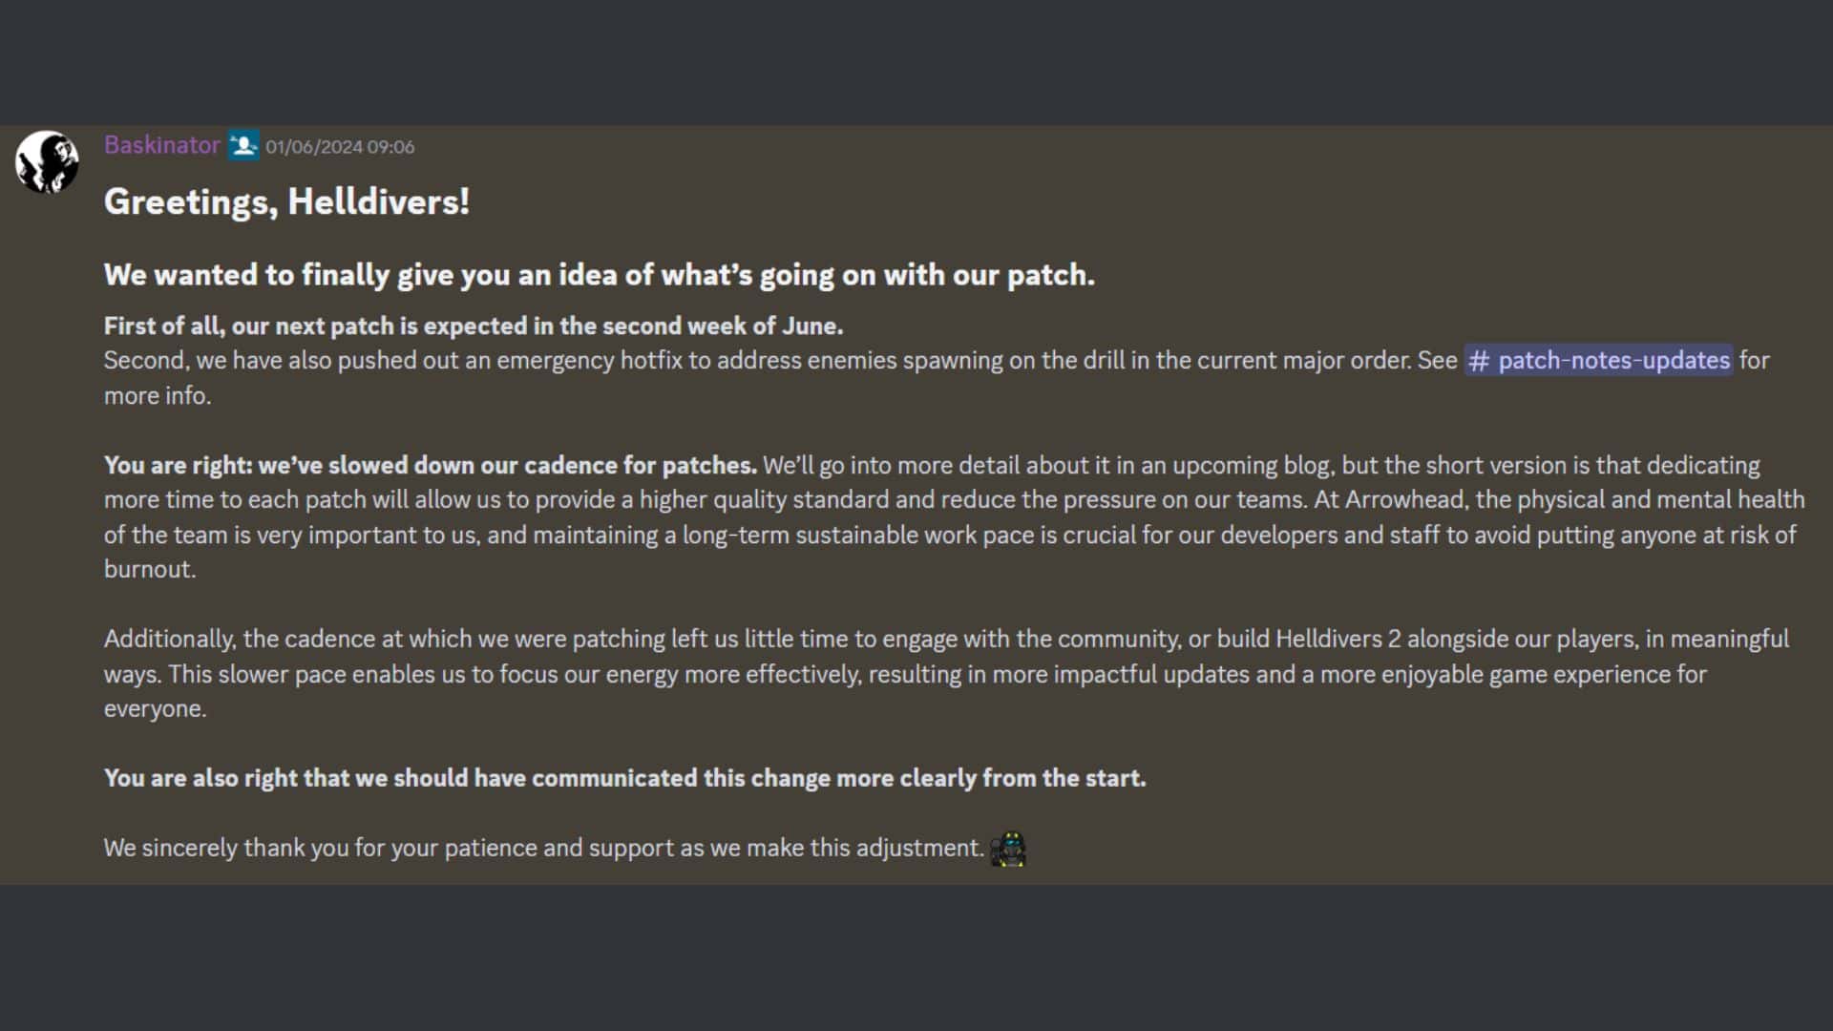Open Baskinator's profile avatar picture
This screenshot has width=1833, height=1031.
click(x=47, y=162)
